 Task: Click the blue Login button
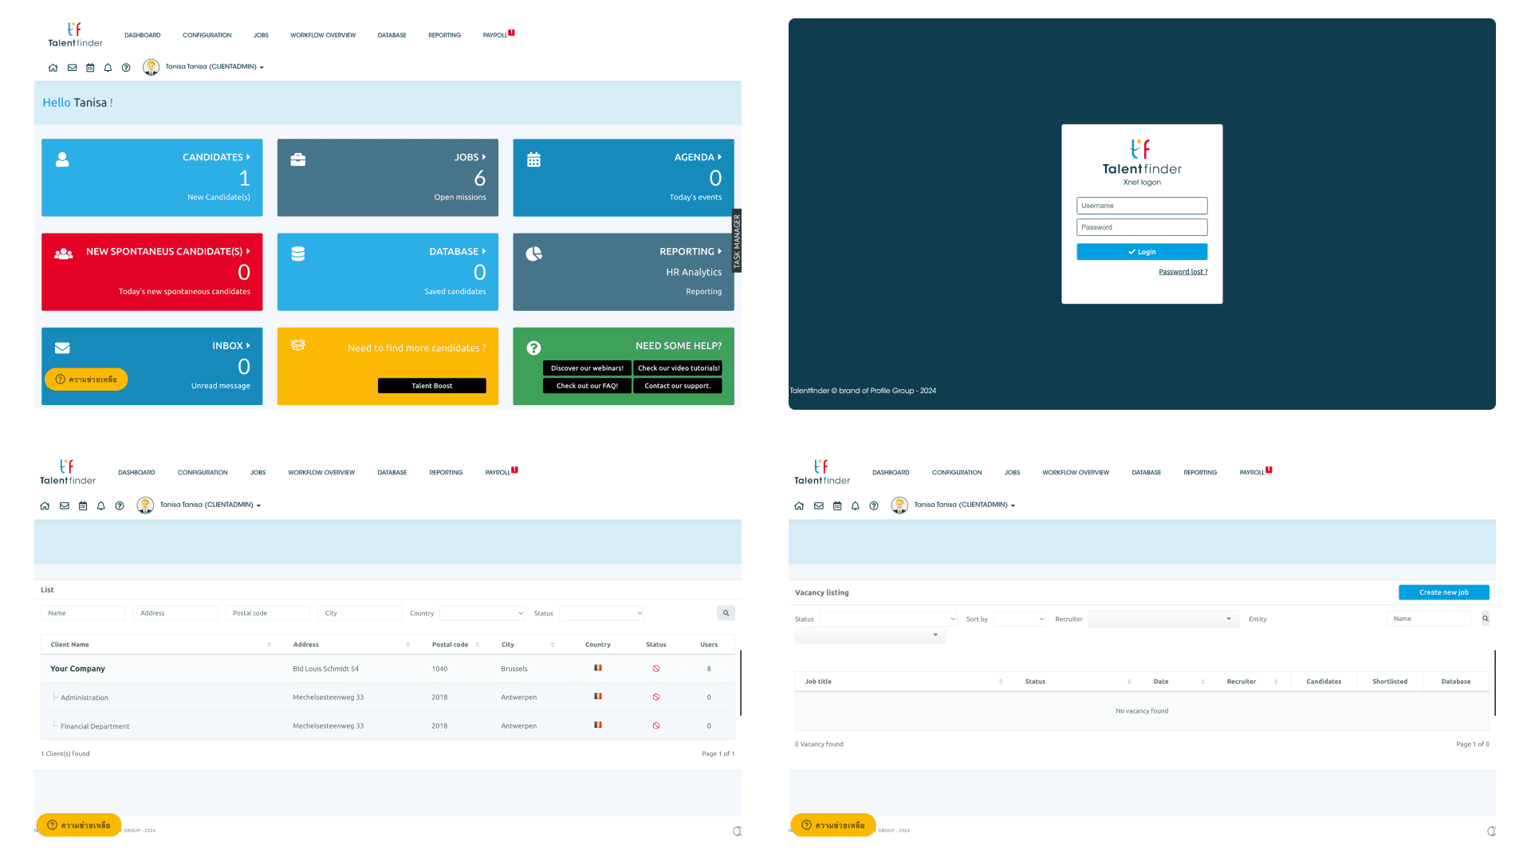click(1141, 252)
